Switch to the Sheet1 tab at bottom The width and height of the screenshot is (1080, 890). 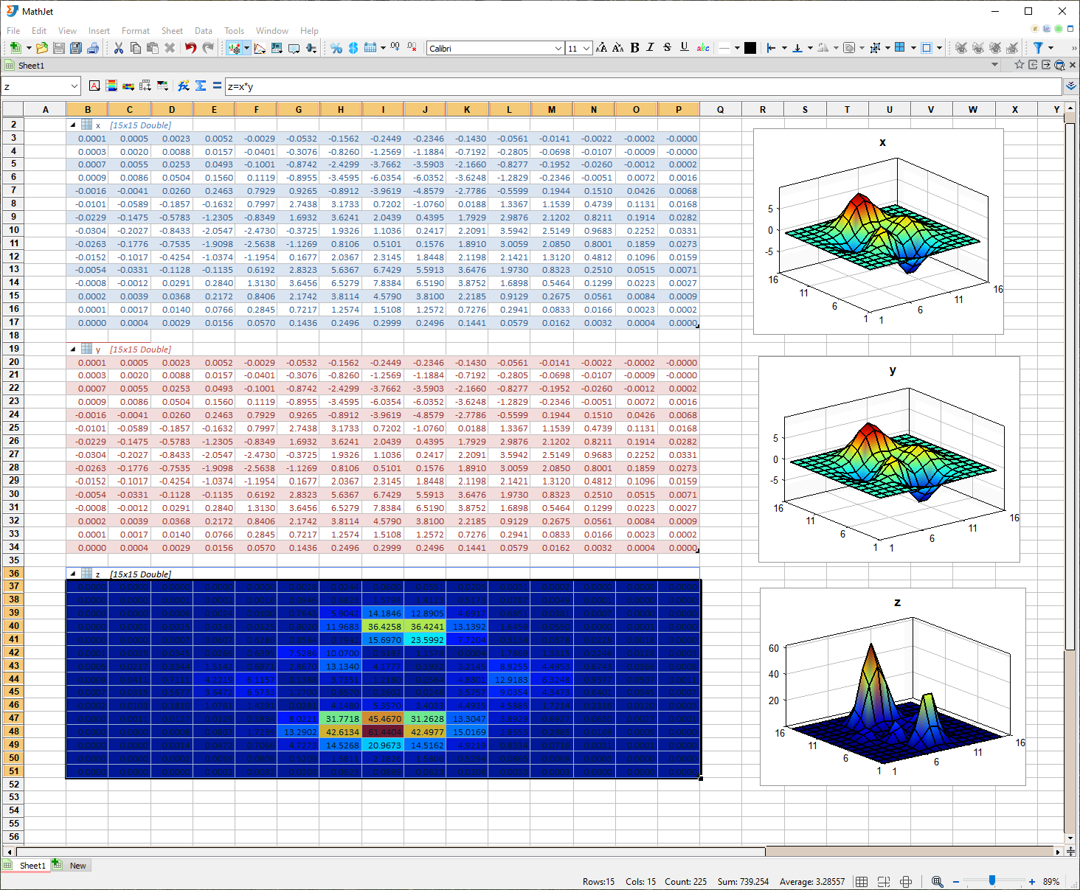(32, 866)
